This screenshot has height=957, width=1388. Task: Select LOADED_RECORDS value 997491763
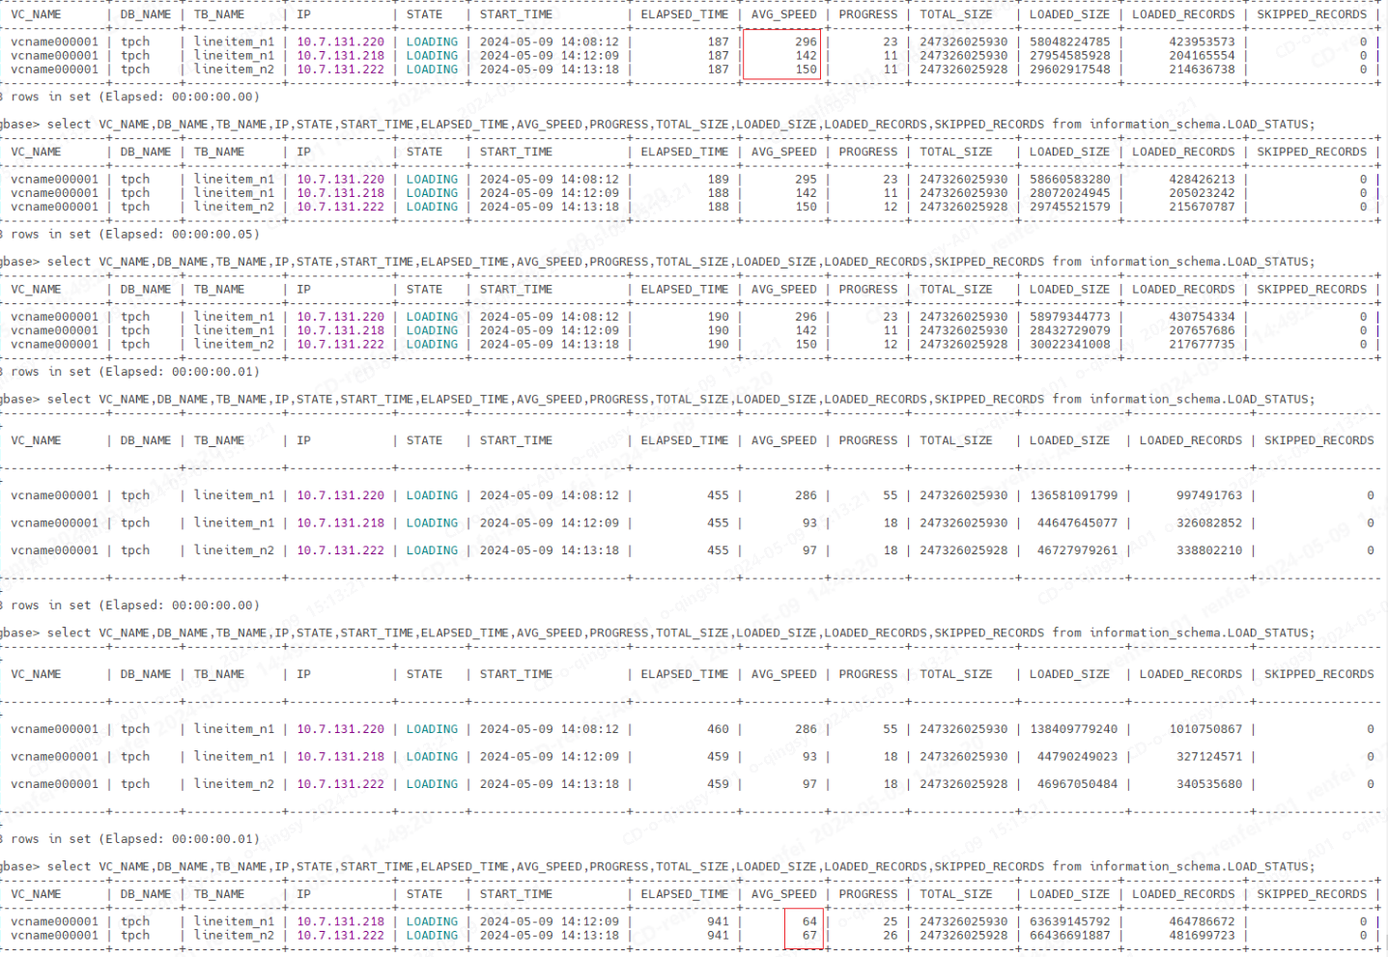[x=1209, y=494]
